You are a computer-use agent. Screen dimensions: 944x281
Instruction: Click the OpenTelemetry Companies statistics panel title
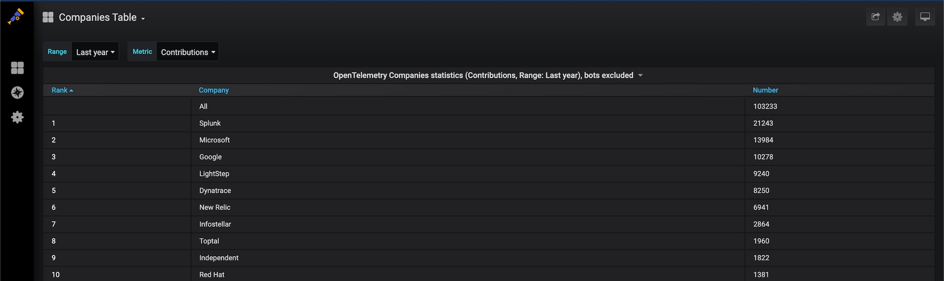click(483, 75)
